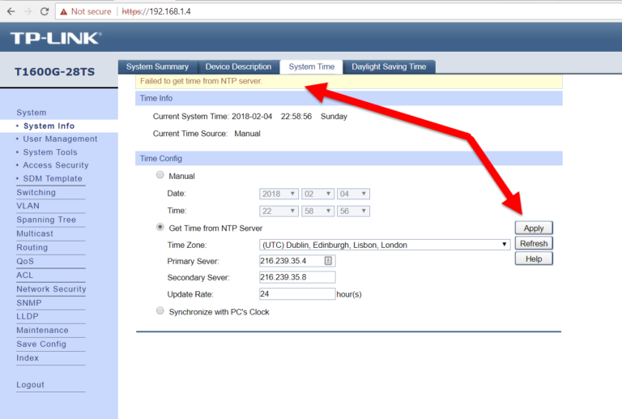
Task: Click the Current Time Source 'Manual' value
Action: point(247,134)
